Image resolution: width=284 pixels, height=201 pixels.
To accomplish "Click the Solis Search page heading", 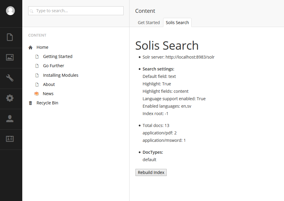I will 167,45.
